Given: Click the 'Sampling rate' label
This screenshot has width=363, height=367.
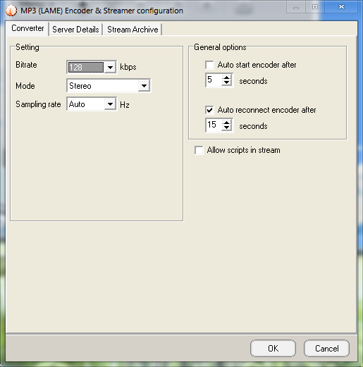Looking at the screenshot, I should click(x=38, y=104).
